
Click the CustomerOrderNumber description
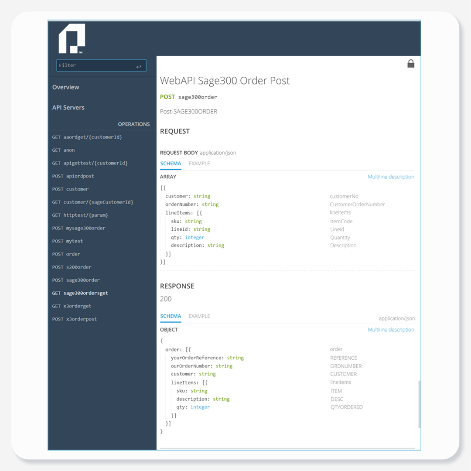tap(357, 205)
